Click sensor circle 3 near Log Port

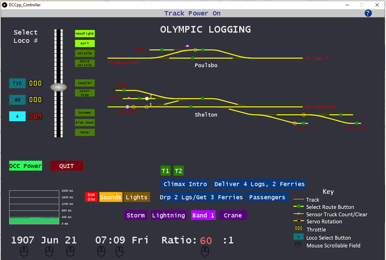[x=146, y=107]
